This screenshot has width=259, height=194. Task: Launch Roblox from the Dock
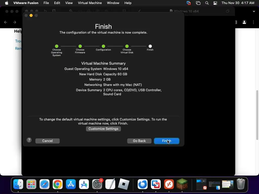[x=123, y=184]
